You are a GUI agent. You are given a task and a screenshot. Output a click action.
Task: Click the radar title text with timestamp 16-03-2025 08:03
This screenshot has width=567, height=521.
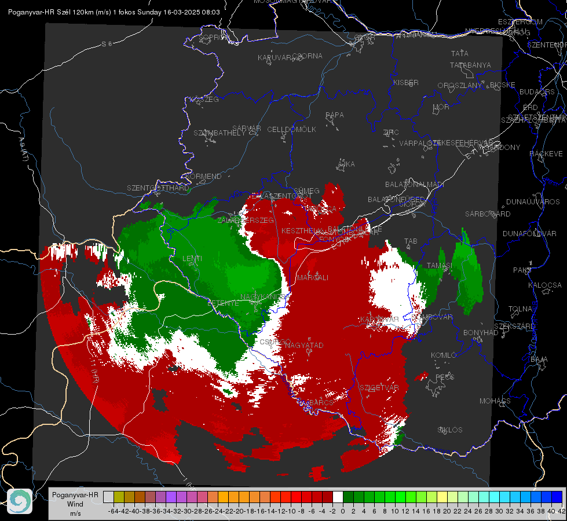(114, 12)
